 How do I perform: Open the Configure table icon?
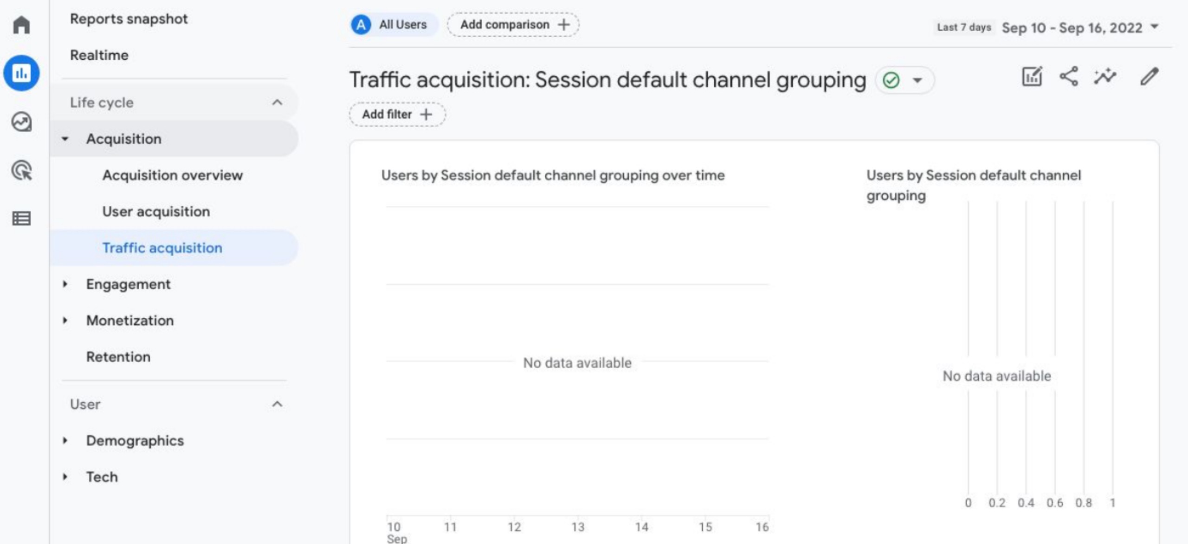click(21, 218)
